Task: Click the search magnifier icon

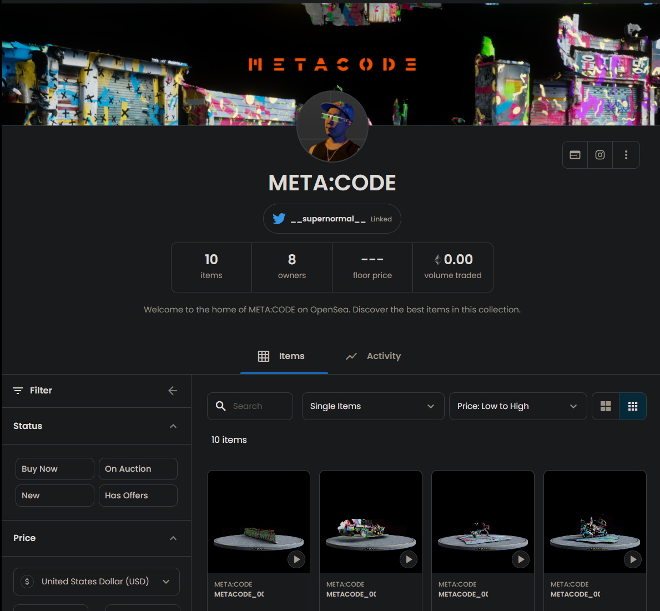Action: 220,406
